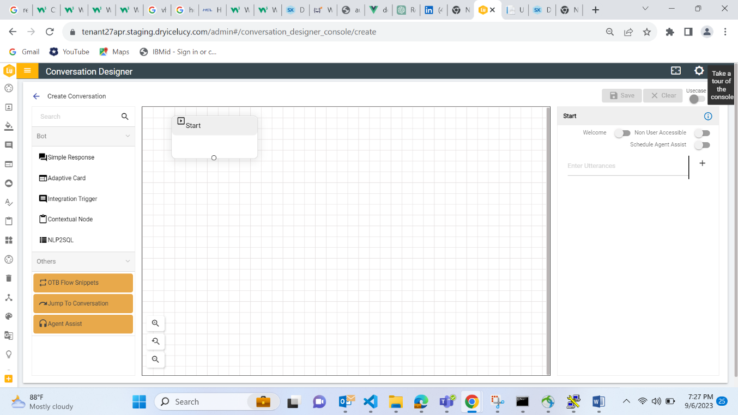
Task: Choose the Integration Trigger node
Action: coord(71,198)
